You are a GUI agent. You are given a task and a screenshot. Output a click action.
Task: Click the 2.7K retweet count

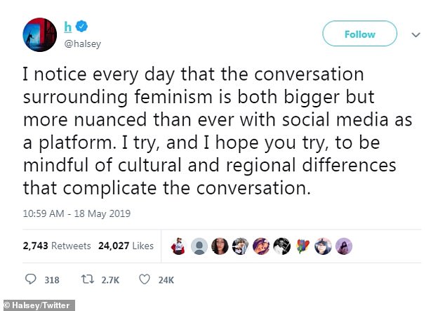point(111,279)
